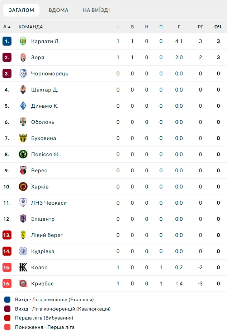Viewport: 227px width, 331px height.
Task: Click the Зоря club logo
Action: pos(23,57)
